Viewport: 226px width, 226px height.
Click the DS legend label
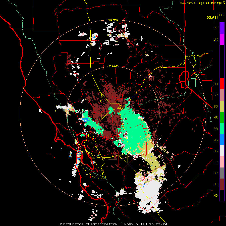click(215, 151)
